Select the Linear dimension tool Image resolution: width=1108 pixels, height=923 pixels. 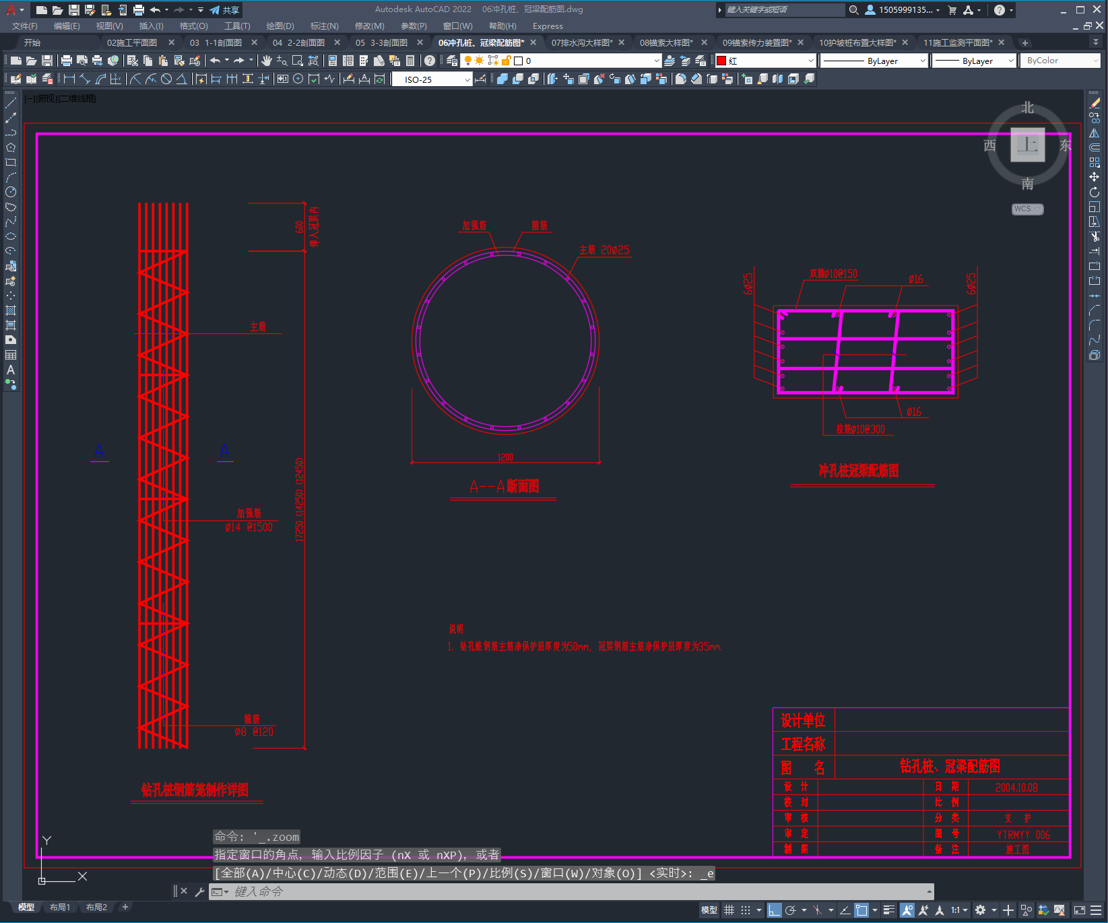point(69,79)
